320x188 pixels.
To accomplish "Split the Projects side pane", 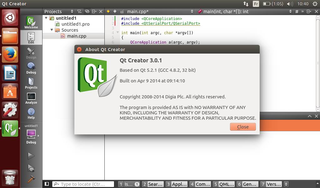I will (x=94, y=12).
